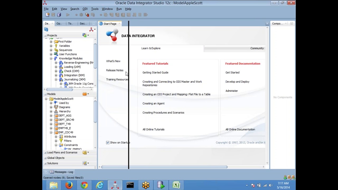Select the Filters funnel icon
338x190 pixels.
[x=61, y=141]
